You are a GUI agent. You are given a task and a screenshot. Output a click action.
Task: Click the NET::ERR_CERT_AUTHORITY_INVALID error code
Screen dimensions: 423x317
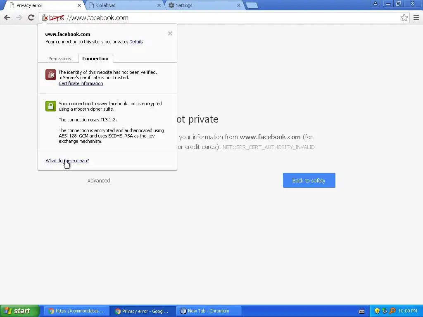(x=269, y=147)
